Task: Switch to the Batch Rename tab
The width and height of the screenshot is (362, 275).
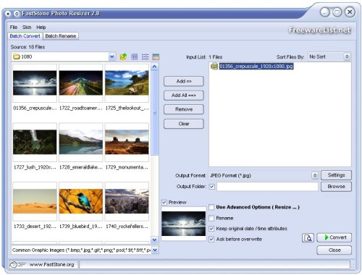Action: point(61,36)
